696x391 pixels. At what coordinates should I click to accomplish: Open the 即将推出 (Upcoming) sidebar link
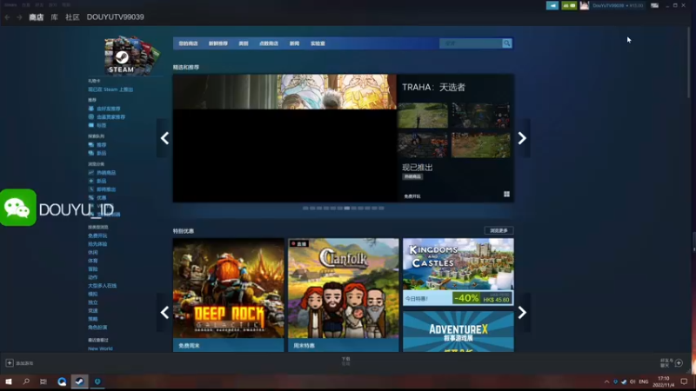pos(106,189)
